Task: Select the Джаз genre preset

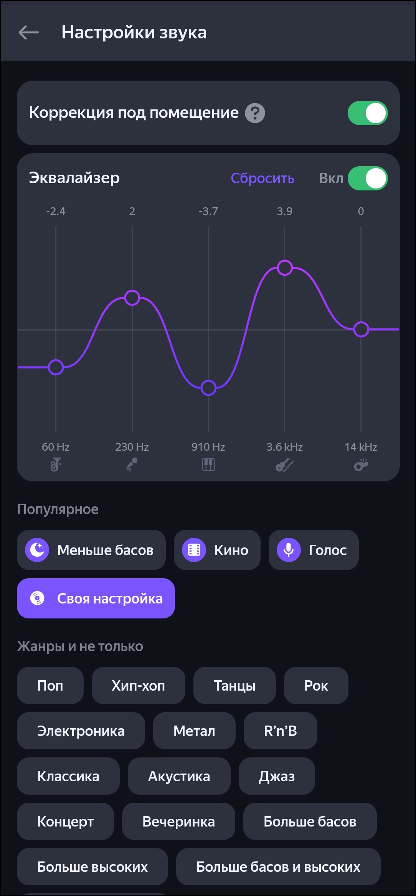Action: (277, 776)
